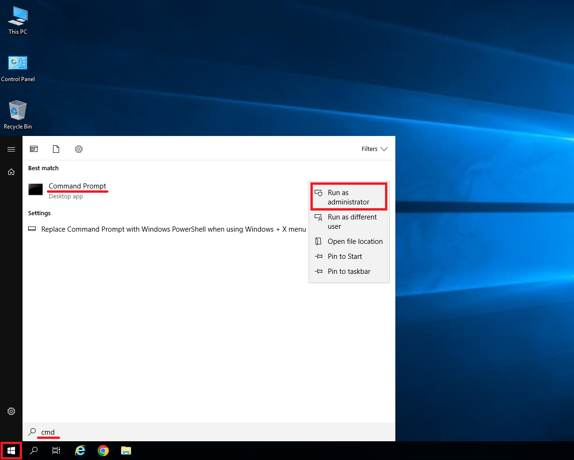
Task: Launch Google Chrome from the taskbar
Action: [103, 451]
